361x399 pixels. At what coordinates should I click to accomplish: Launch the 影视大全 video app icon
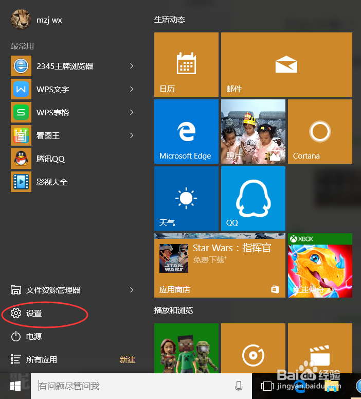[x=21, y=182]
